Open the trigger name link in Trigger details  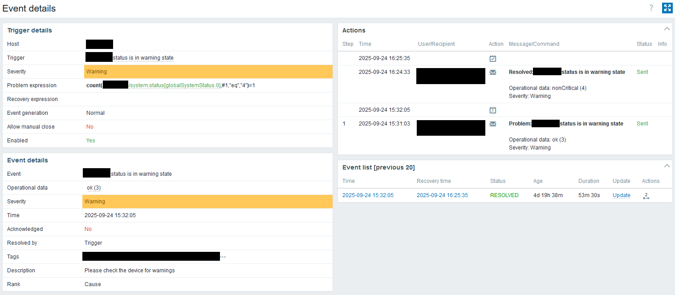142,58
